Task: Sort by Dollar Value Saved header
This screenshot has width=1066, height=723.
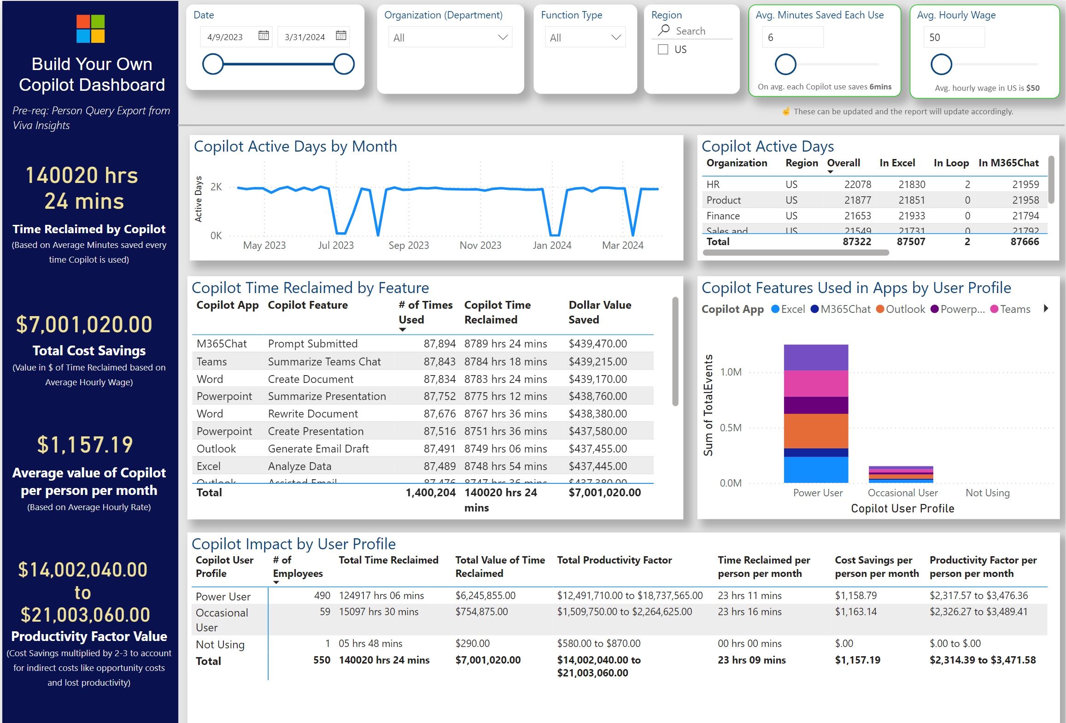Action: (x=600, y=312)
